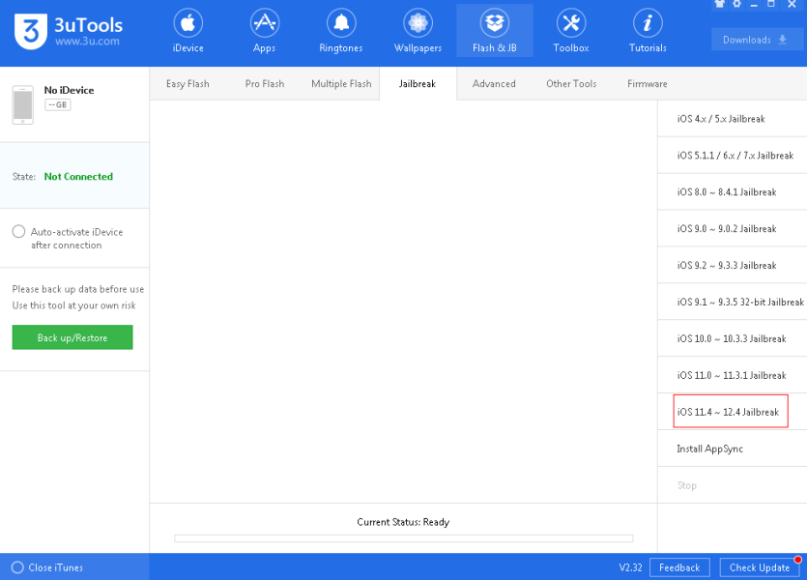This screenshot has width=807, height=580.
Task: Click the Check Update button
Action: point(759,567)
